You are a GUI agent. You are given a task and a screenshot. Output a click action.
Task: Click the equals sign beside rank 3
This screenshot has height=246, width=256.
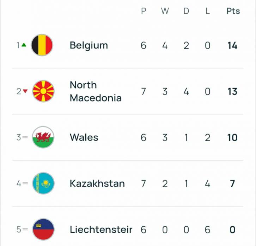25,137
